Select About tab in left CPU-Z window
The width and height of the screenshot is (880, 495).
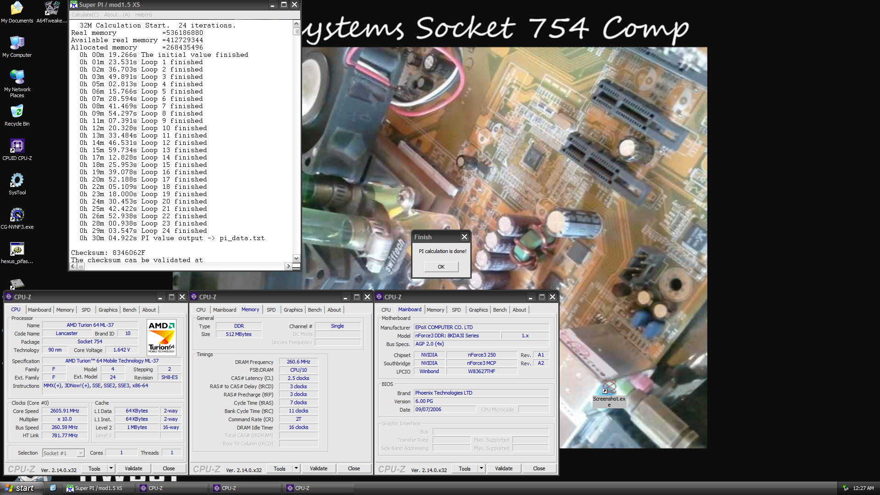pyautogui.click(x=149, y=310)
